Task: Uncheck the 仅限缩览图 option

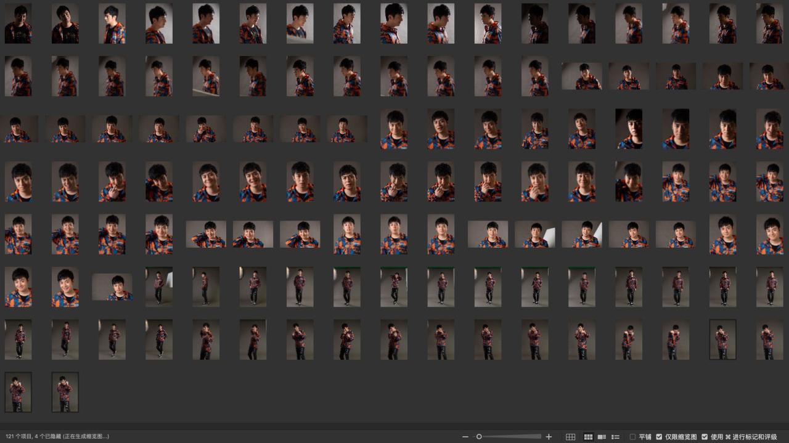Action: pos(659,437)
